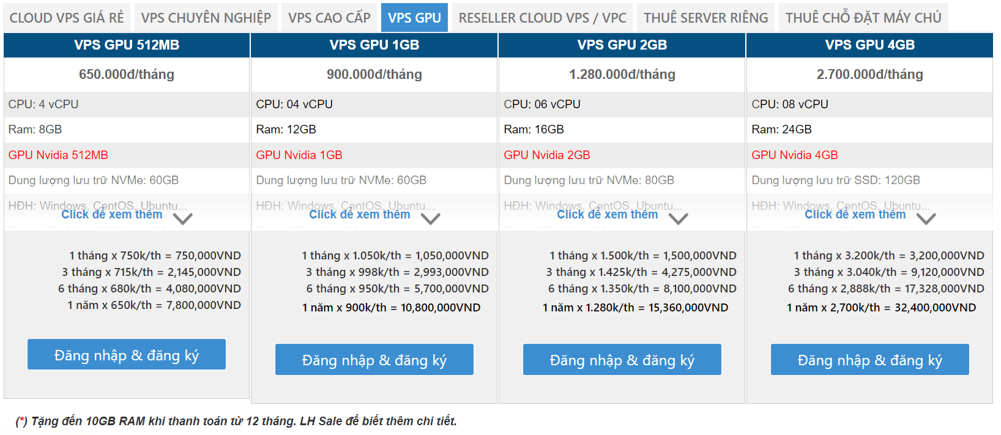Viewport: 1001px width, 435px height.
Task: Click '1 năm x 2,700k/th = 32,400,000VND' line
Action: (882, 308)
